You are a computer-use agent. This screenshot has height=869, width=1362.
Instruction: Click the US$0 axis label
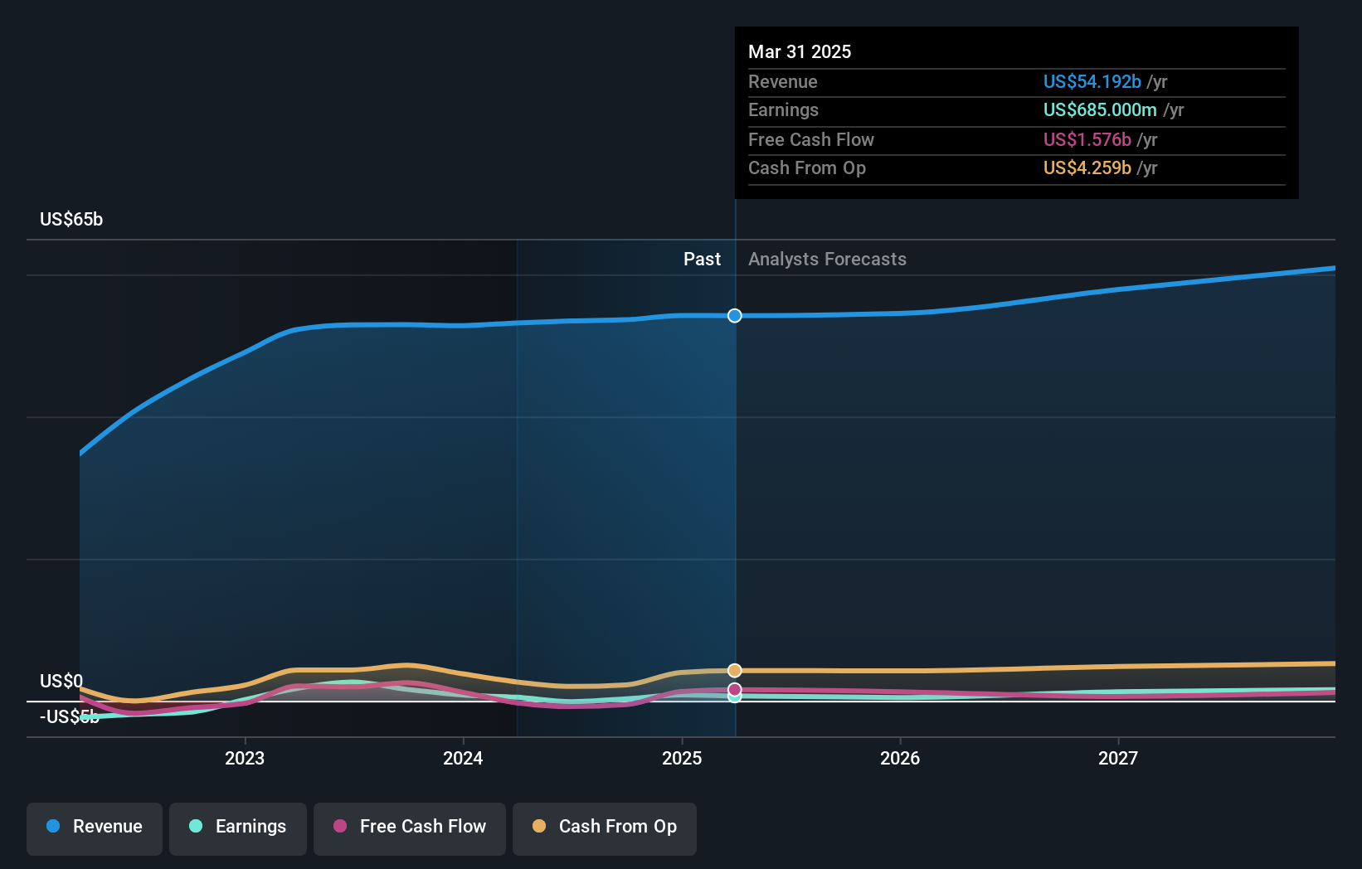(x=61, y=681)
